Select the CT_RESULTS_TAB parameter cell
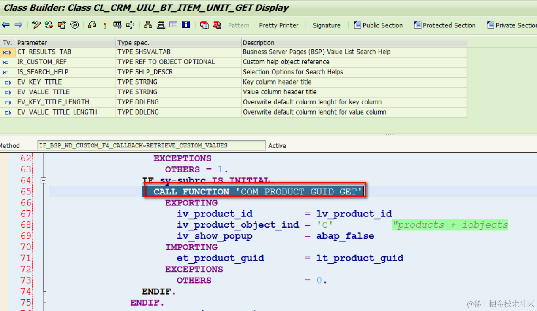The width and height of the screenshot is (537, 311). click(x=65, y=52)
